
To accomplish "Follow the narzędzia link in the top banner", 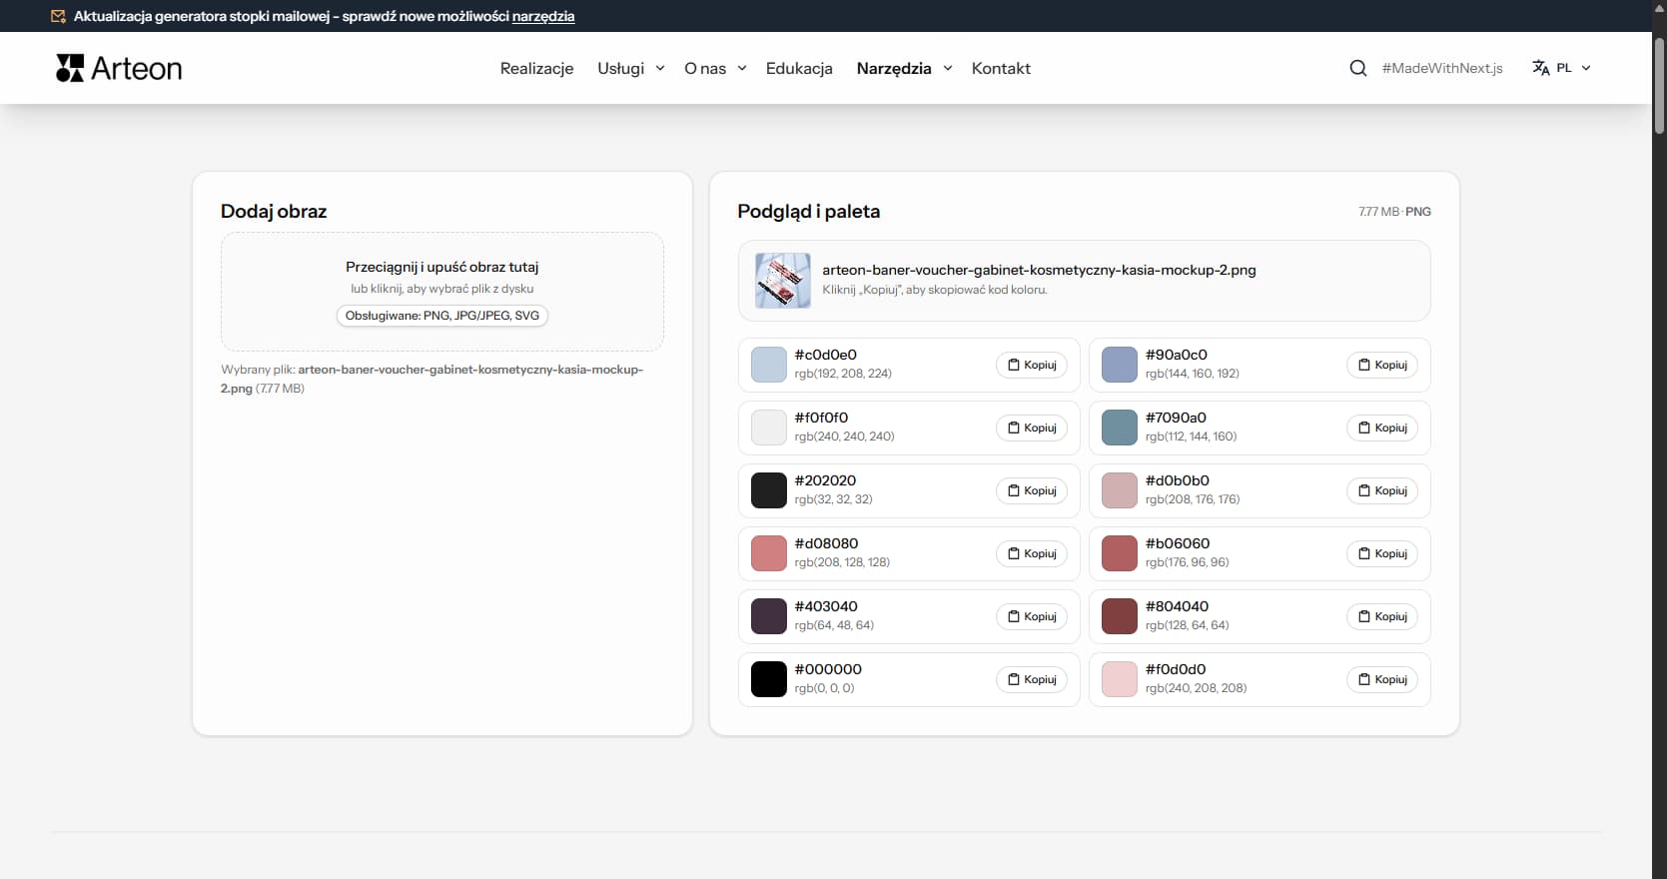I will click(543, 16).
